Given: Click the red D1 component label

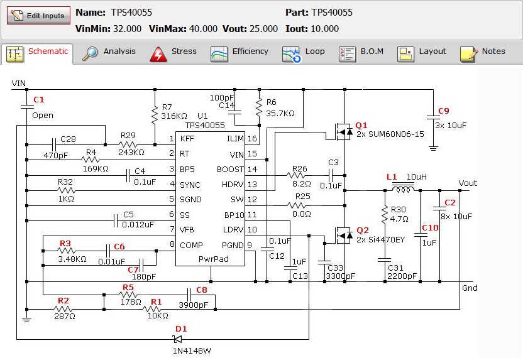Looking at the screenshot, I should point(181,328).
